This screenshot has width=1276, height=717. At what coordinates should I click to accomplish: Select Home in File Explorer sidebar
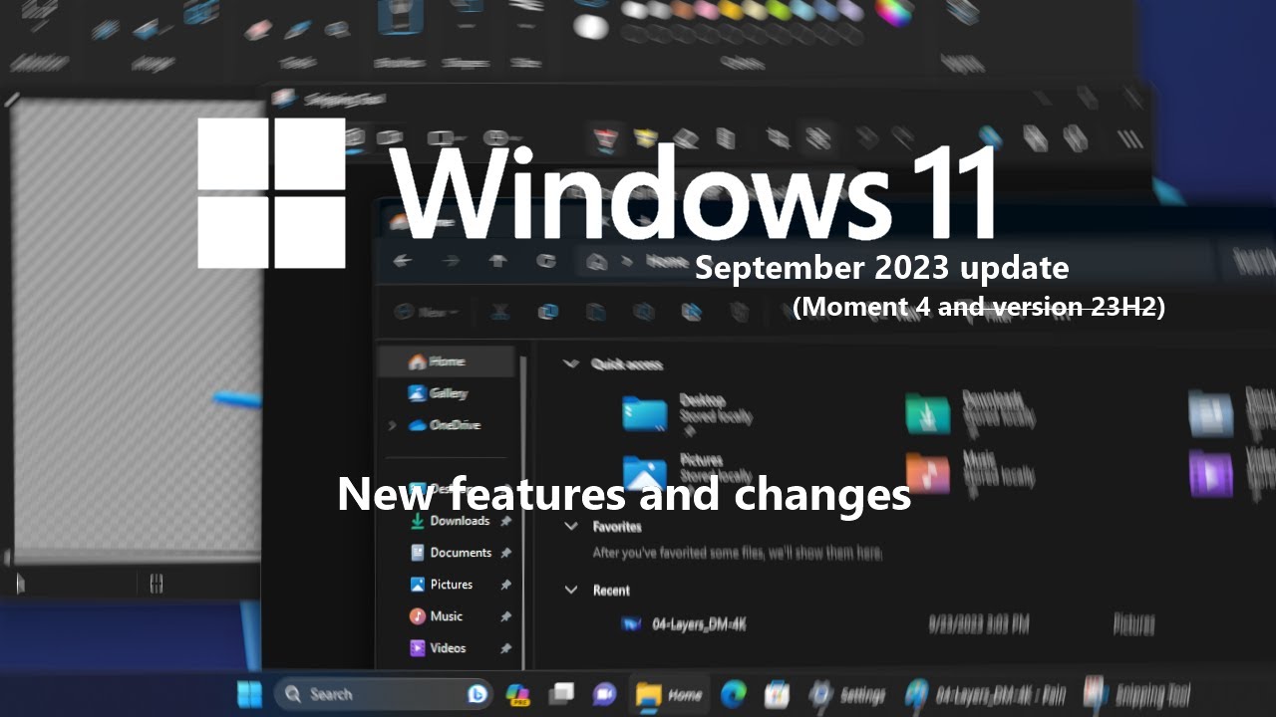pos(448,361)
